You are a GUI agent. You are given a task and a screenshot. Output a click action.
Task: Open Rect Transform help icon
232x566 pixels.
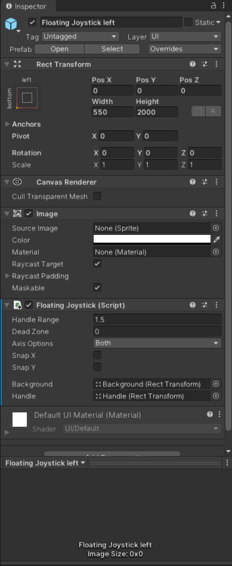[193, 65]
